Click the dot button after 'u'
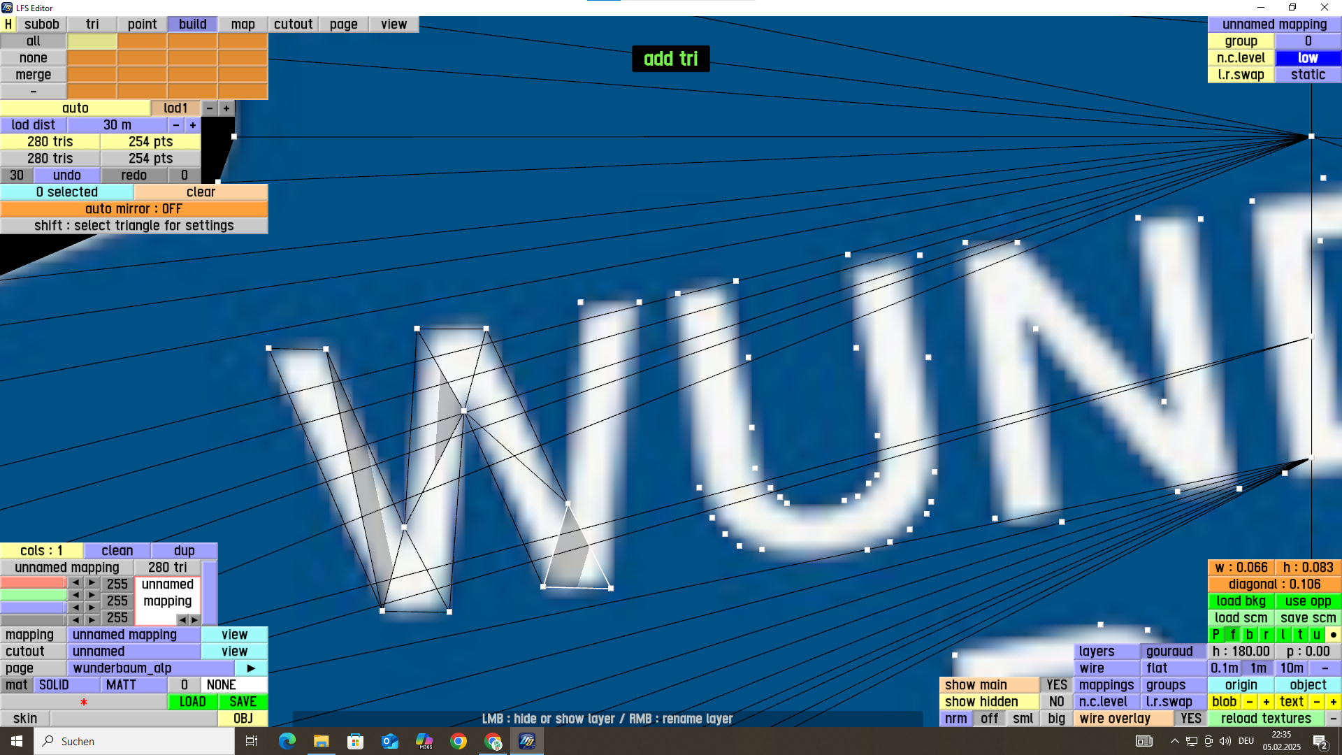The image size is (1342, 755). tap(1333, 635)
